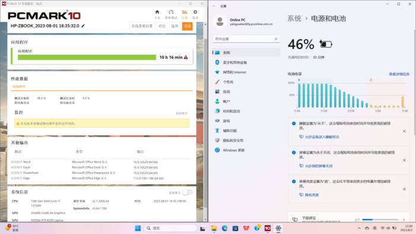
Task: Open Windows 更新 in Settings sidebar
Action: 246,150
